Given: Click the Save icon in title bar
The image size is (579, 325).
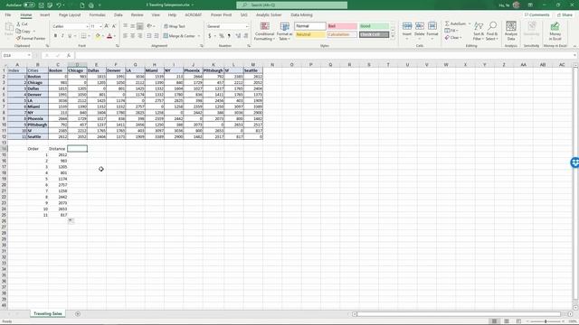Looking at the screenshot, I should coord(42,5).
